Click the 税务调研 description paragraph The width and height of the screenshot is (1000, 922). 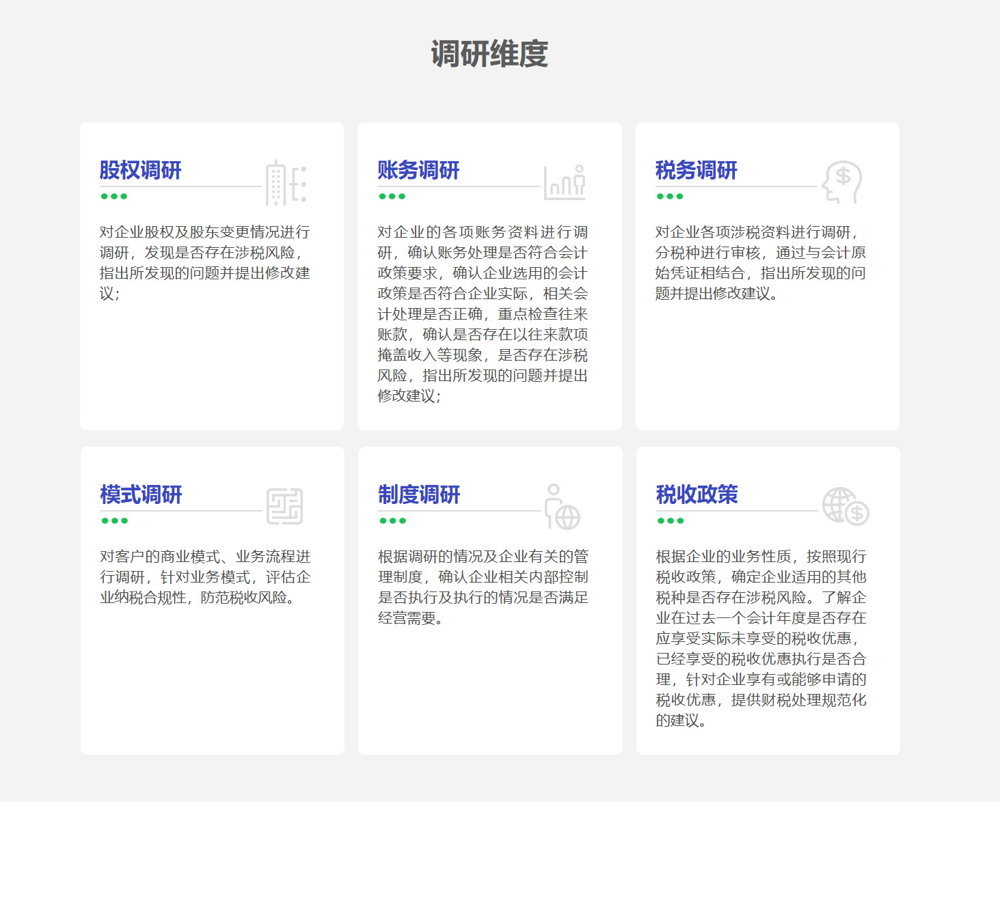[x=760, y=263]
